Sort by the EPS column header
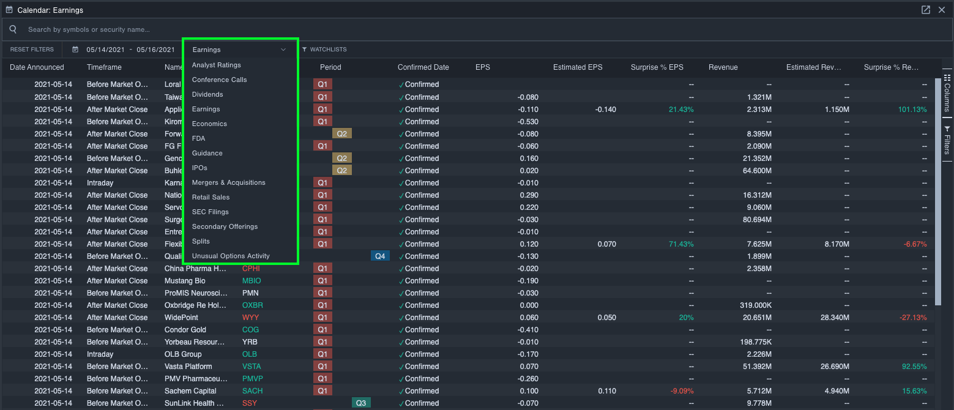 coord(483,67)
